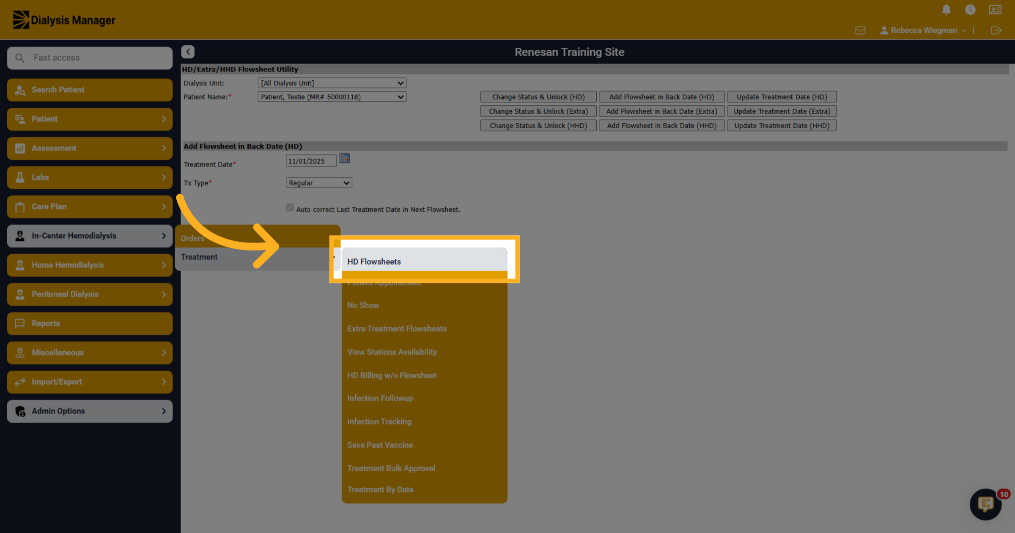Click the Peritoneal Dialysis person icon
Image resolution: width=1015 pixels, height=533 pixels.
click(x=20, y=294)
